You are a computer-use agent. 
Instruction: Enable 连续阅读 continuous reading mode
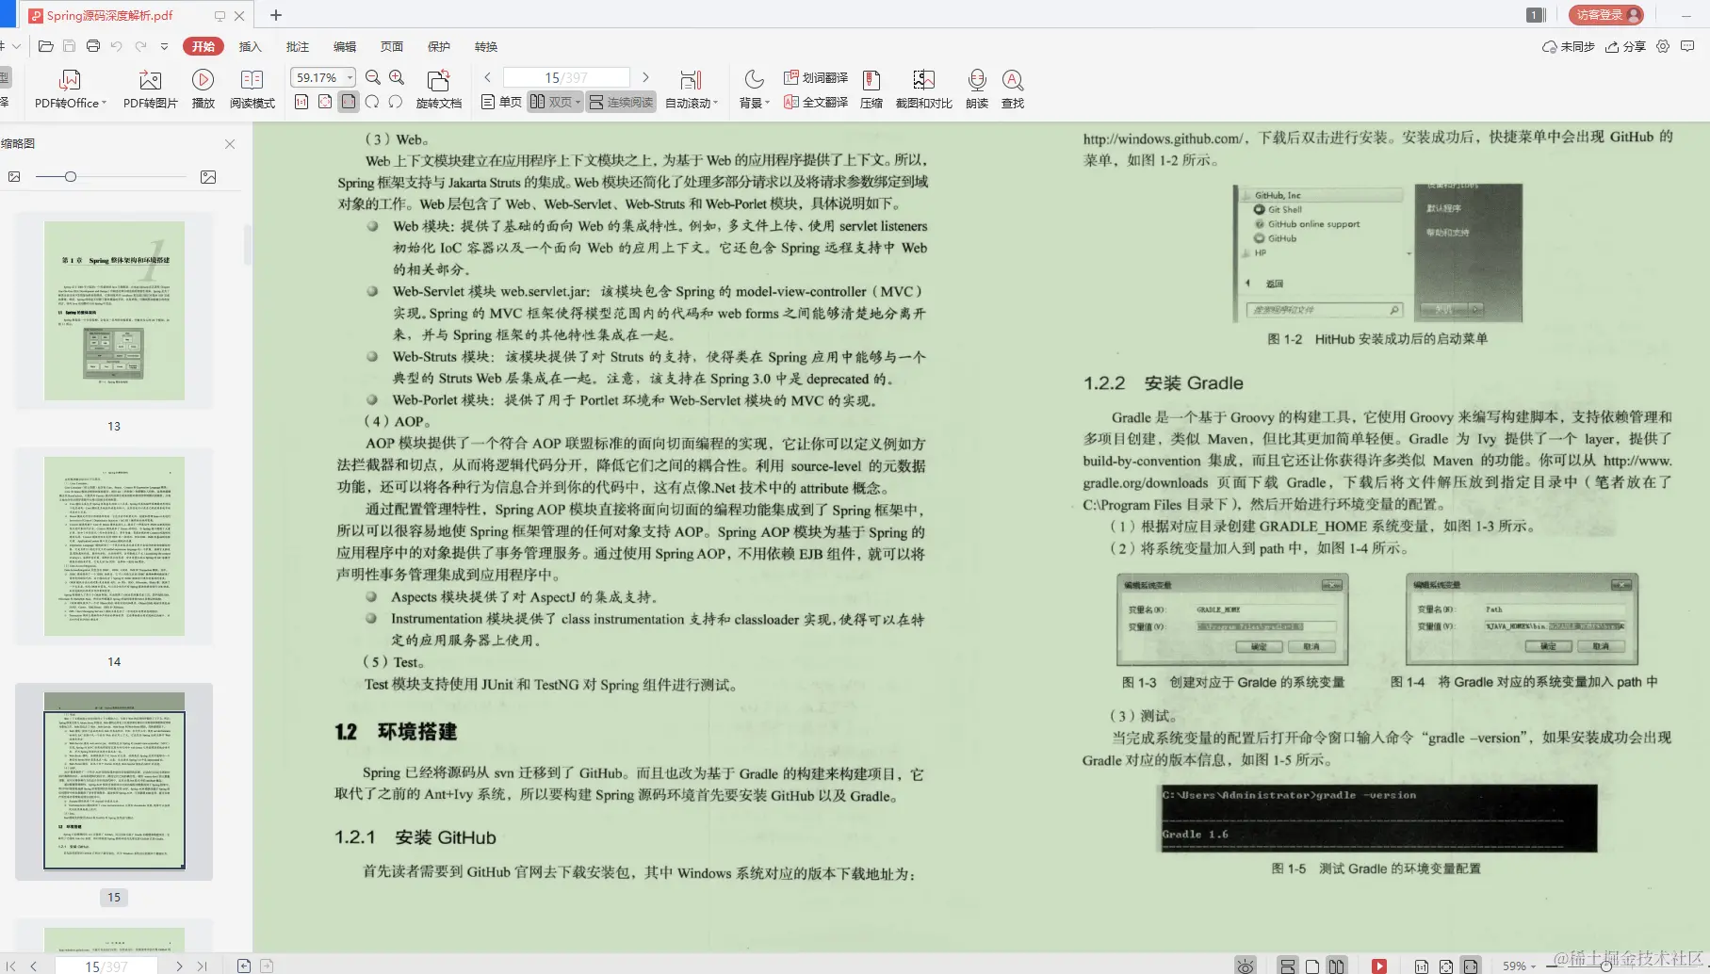(621, 102)
